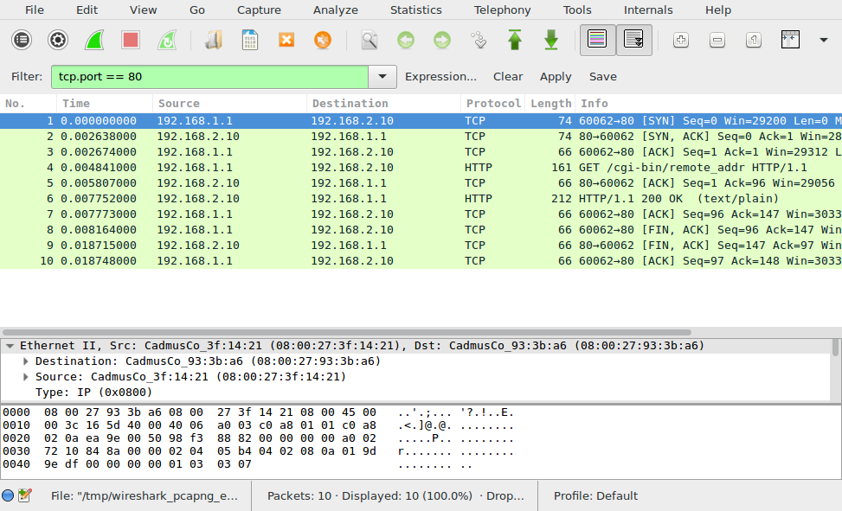Image resolution: width=842 pixels, height=511 pixels.
Task: Go back in packet history
Action: [x=406, y=40]
